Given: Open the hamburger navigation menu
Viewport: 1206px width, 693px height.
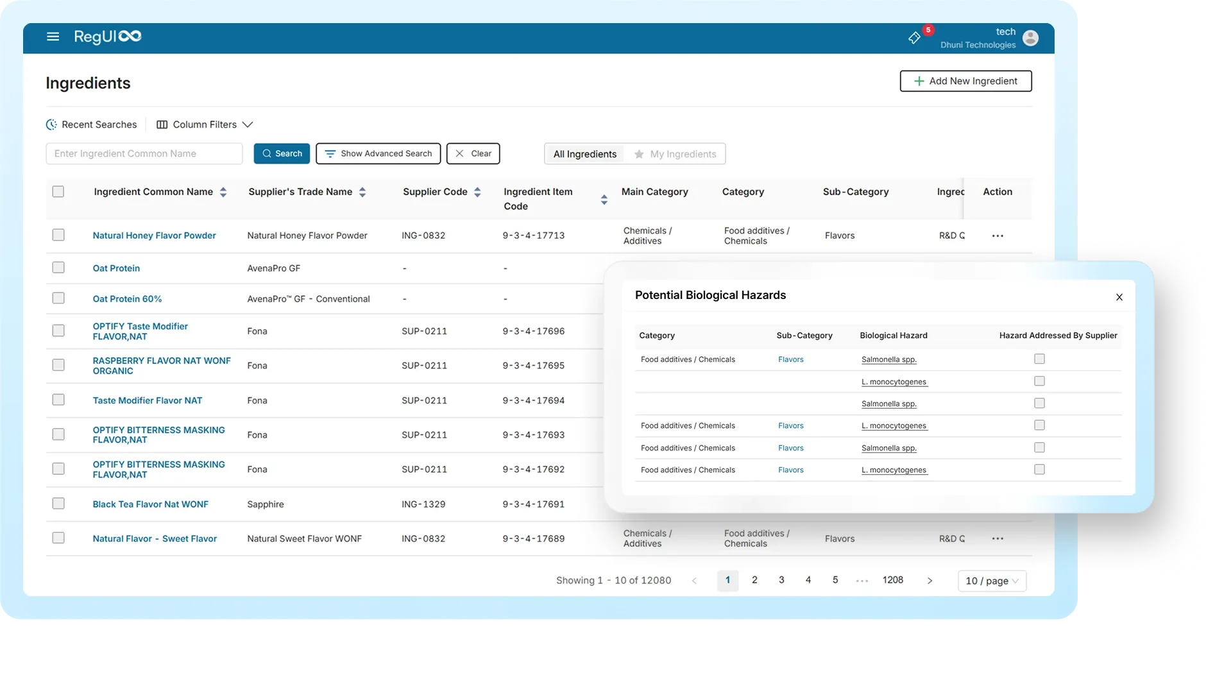Looking at the screenshot, I should click(x=53, y=37).
